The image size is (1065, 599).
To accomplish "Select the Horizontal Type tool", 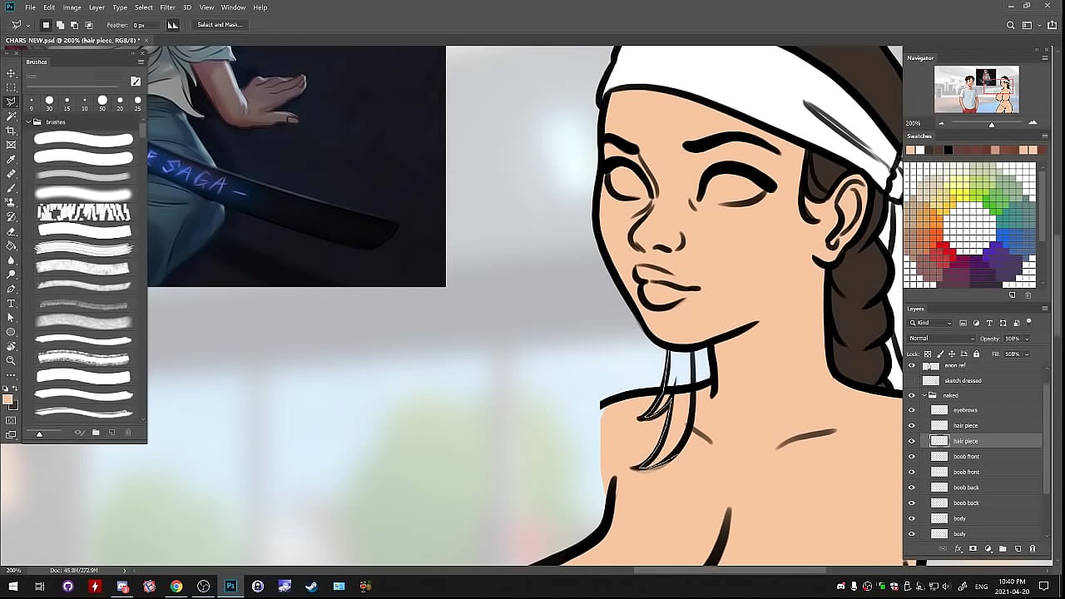I will tap(11, 304).
